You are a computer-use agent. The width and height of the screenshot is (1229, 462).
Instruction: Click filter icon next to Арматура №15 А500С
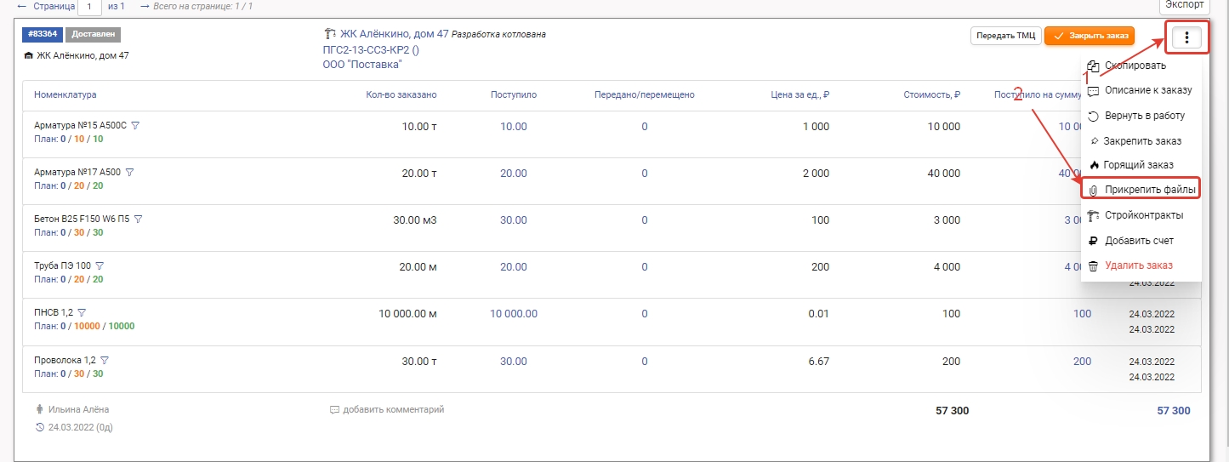click(x=135, y=125)
